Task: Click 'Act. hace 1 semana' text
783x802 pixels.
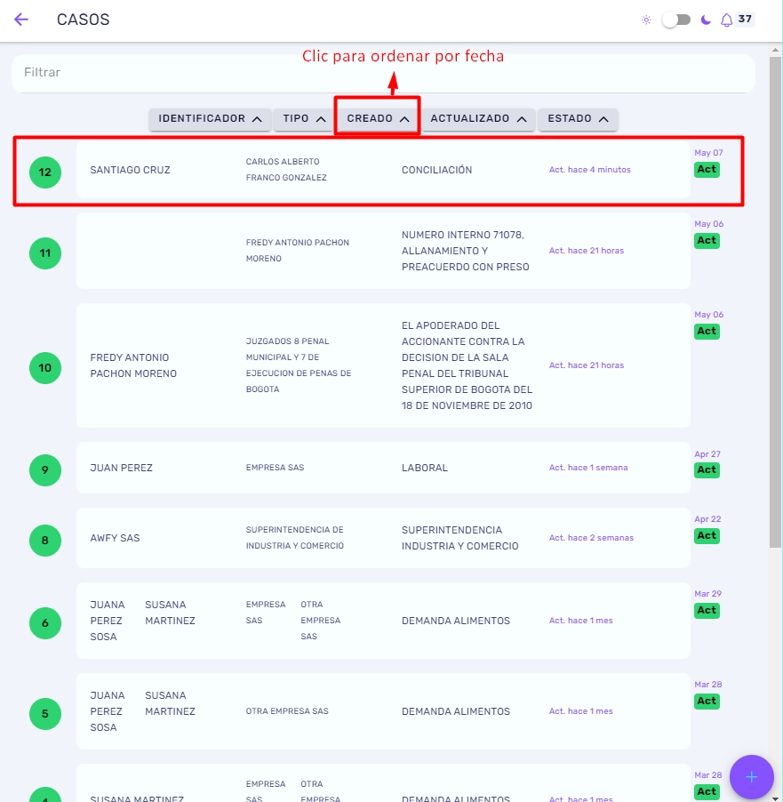Action: tap(588, 468)
